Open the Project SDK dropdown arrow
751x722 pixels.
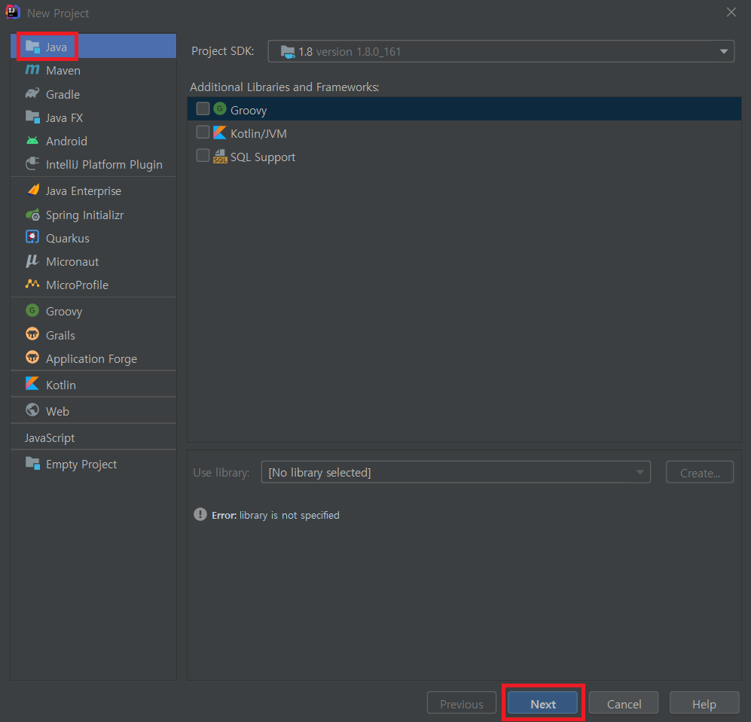(724, 51)
